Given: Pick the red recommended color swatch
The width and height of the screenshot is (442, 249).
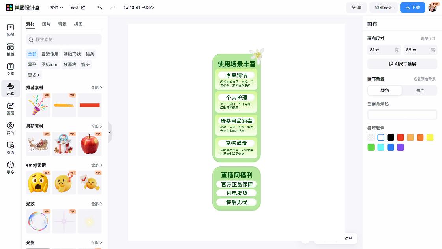Looking at the screenshot, I should tap(400, 138).
